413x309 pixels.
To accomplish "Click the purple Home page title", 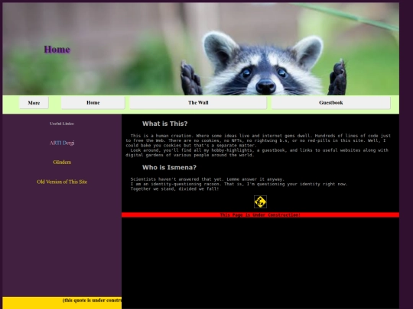I will click(x=57, y=50).
